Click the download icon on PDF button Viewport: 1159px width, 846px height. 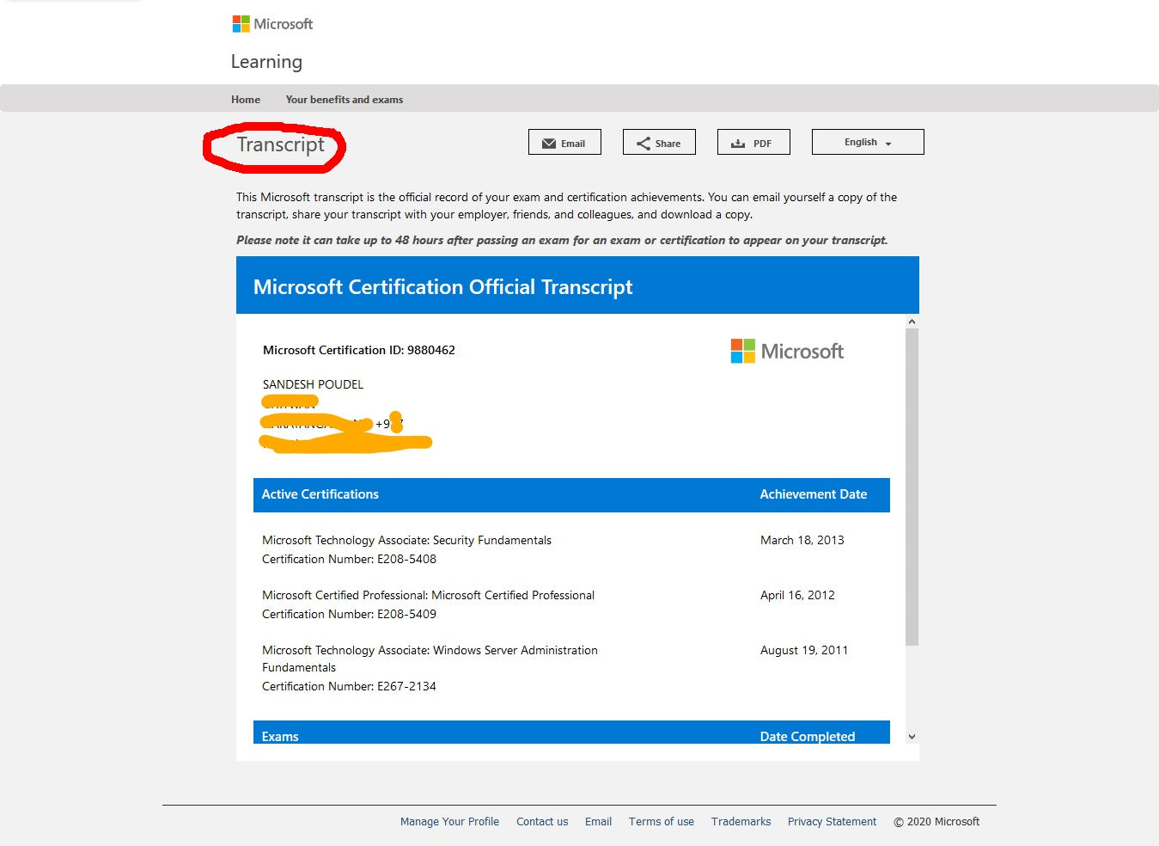[x=738, y=144]
